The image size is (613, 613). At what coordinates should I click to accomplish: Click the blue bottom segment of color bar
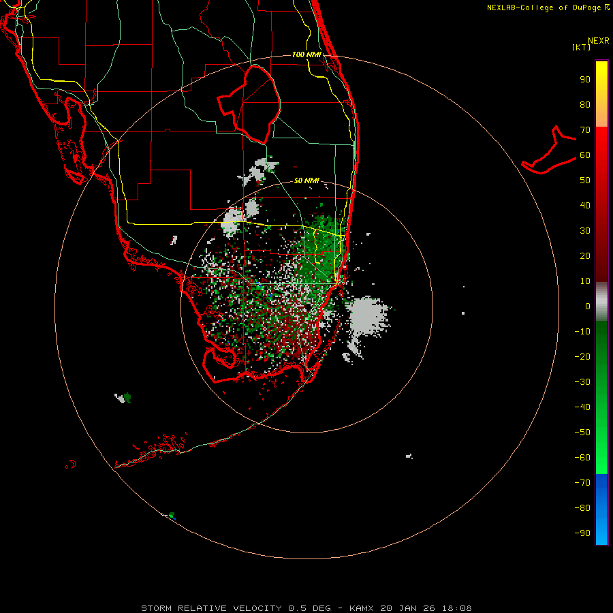(601, 509)
